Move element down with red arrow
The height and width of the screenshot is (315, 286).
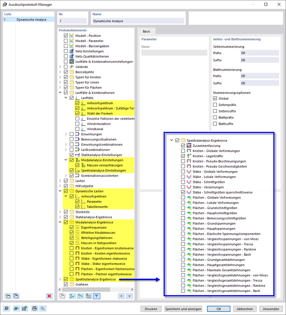[129, 296]
